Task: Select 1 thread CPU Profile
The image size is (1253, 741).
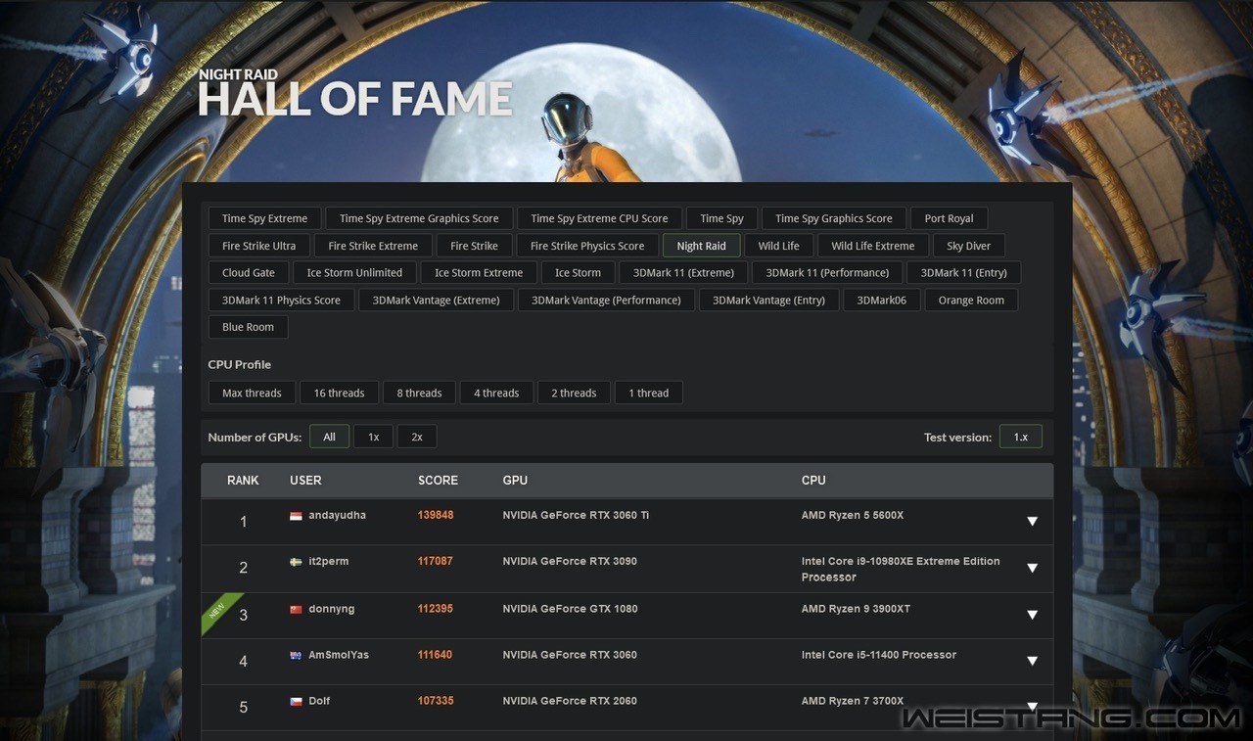Action: tap(649, 393)
